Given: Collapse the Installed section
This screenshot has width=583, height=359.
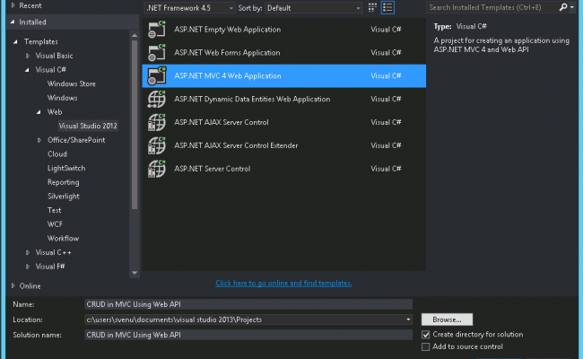Looking at the screenshot, I should coord(13,22).
